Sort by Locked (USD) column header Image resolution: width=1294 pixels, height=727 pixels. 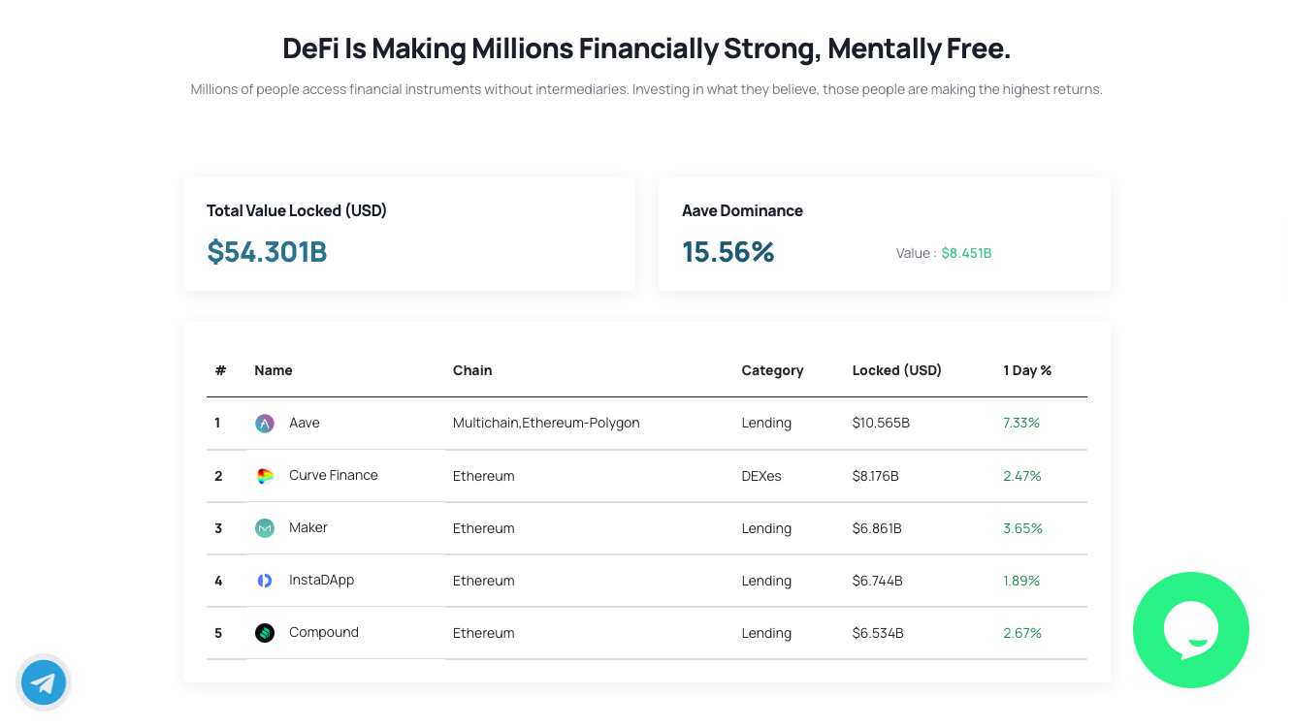pos(897,370)
